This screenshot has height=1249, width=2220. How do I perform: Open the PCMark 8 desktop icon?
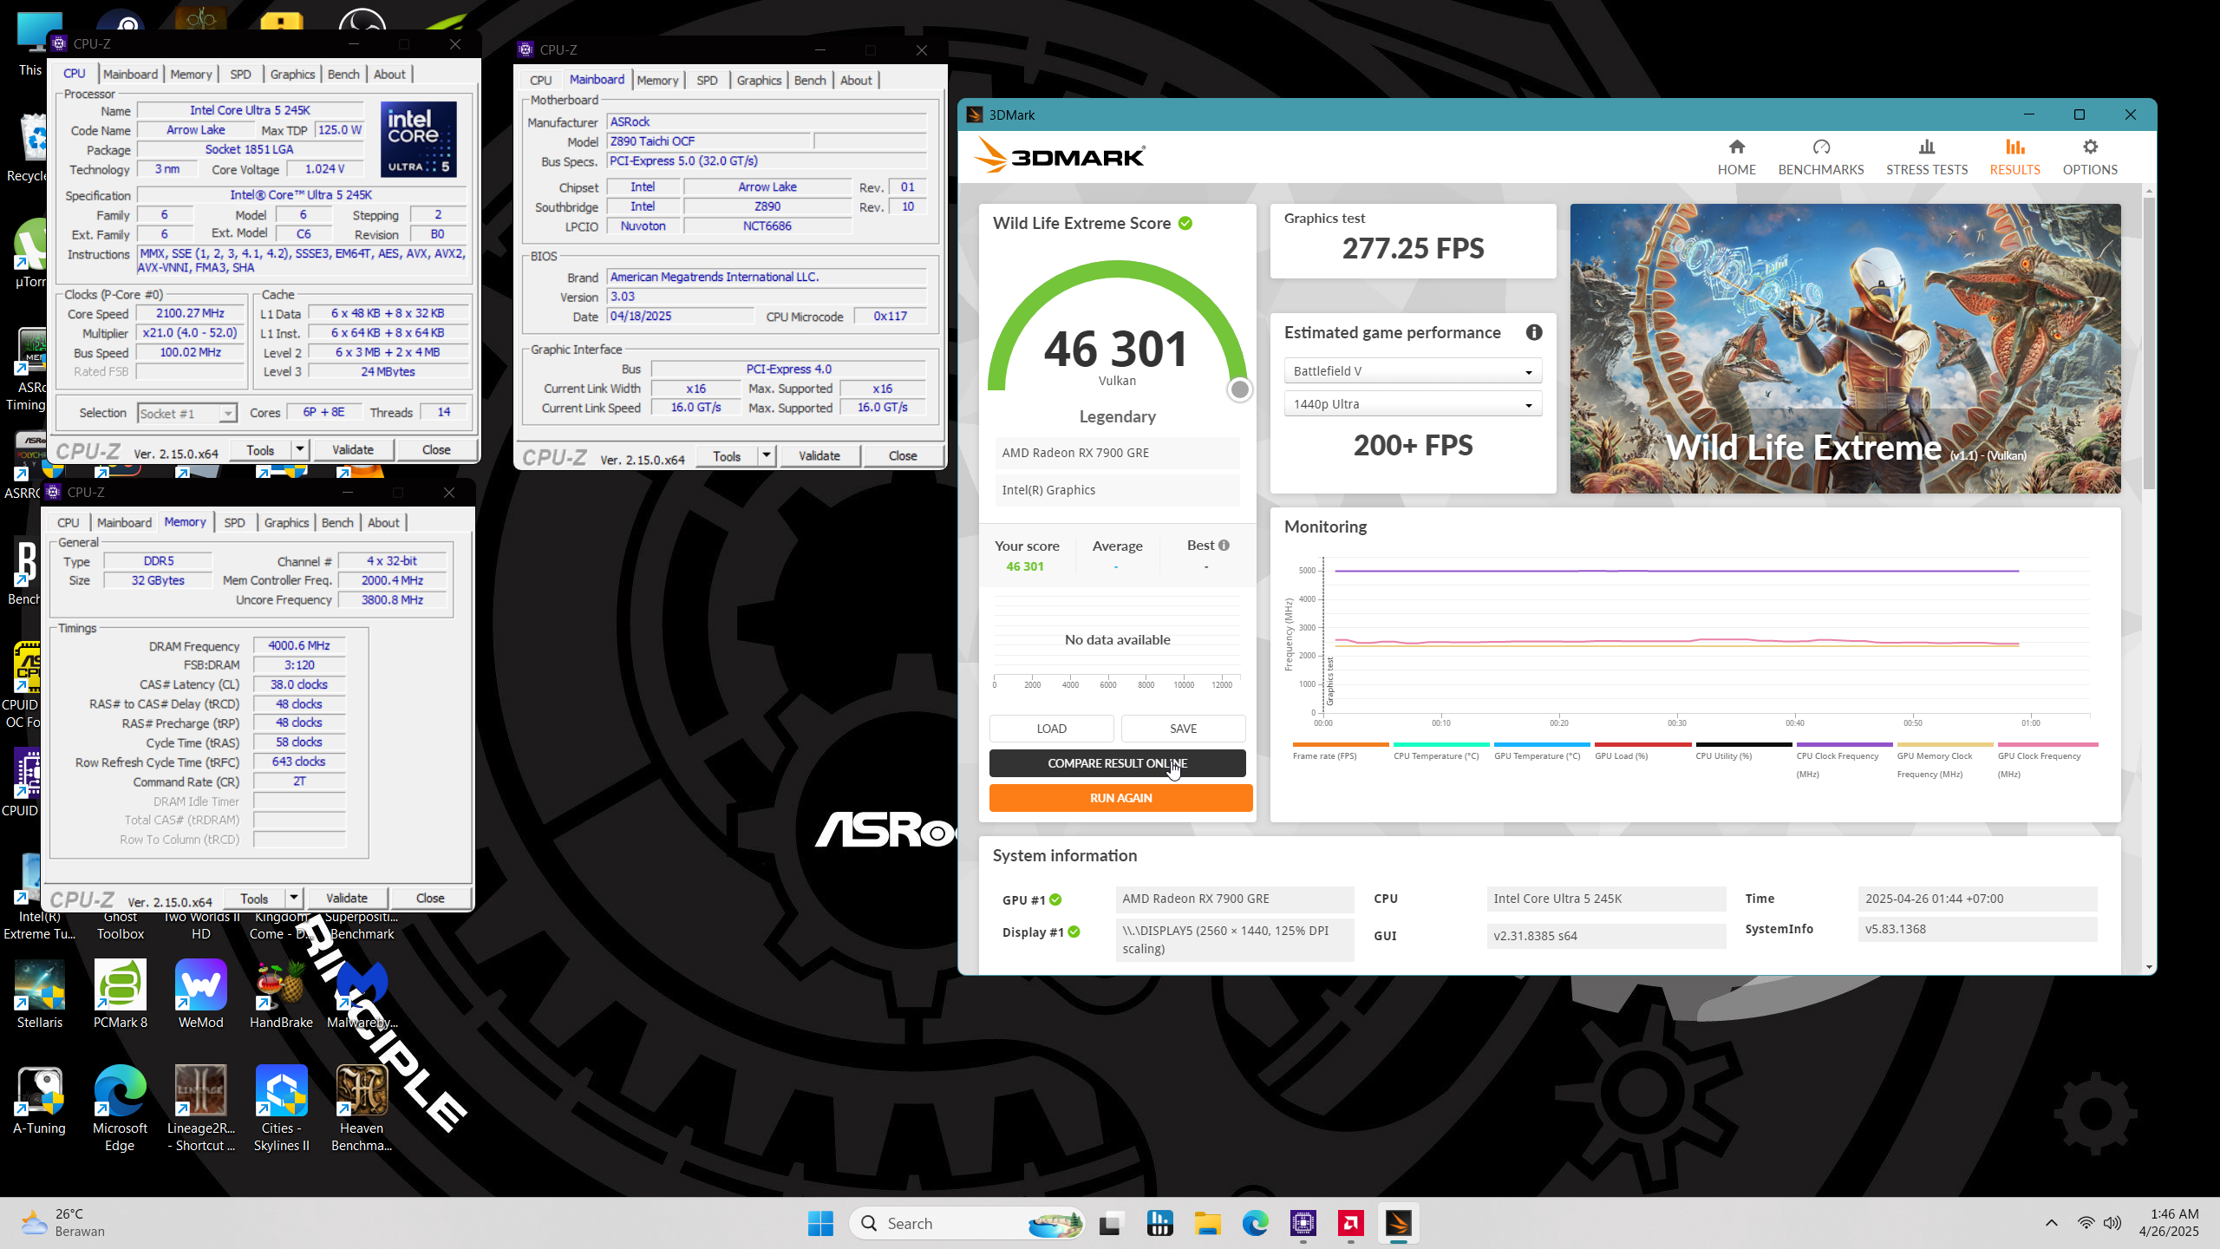(121, 994)
